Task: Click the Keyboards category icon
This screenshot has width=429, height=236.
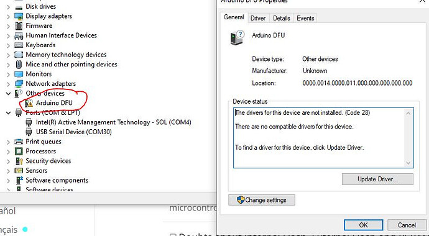Action: point(19,45)
